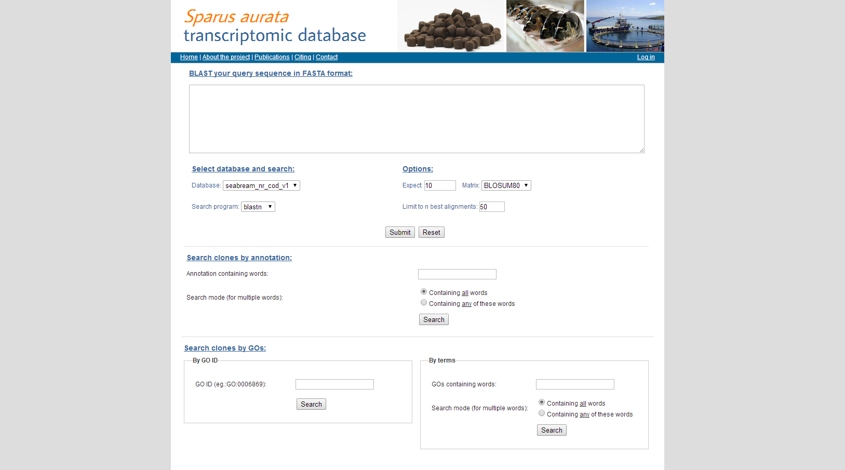Open the Database dropdown seabream_nr_cod_v1
845x470 pixels.
tap(261, 185)
